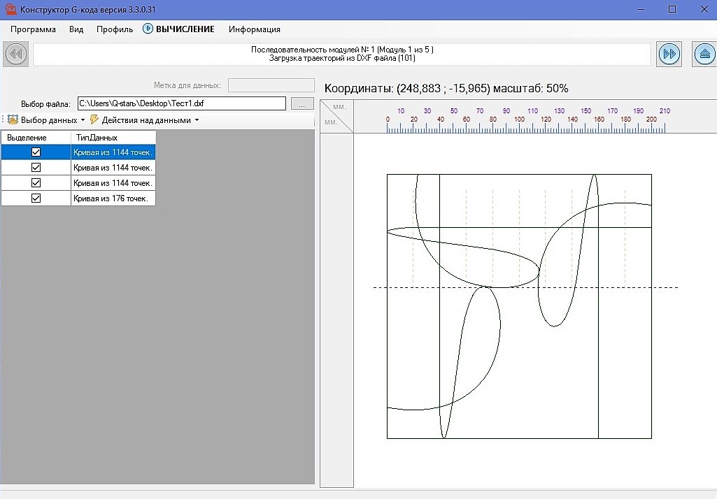Open the Профиль menu
Screen dimensions: 717x499
click(x=114, y=29)
